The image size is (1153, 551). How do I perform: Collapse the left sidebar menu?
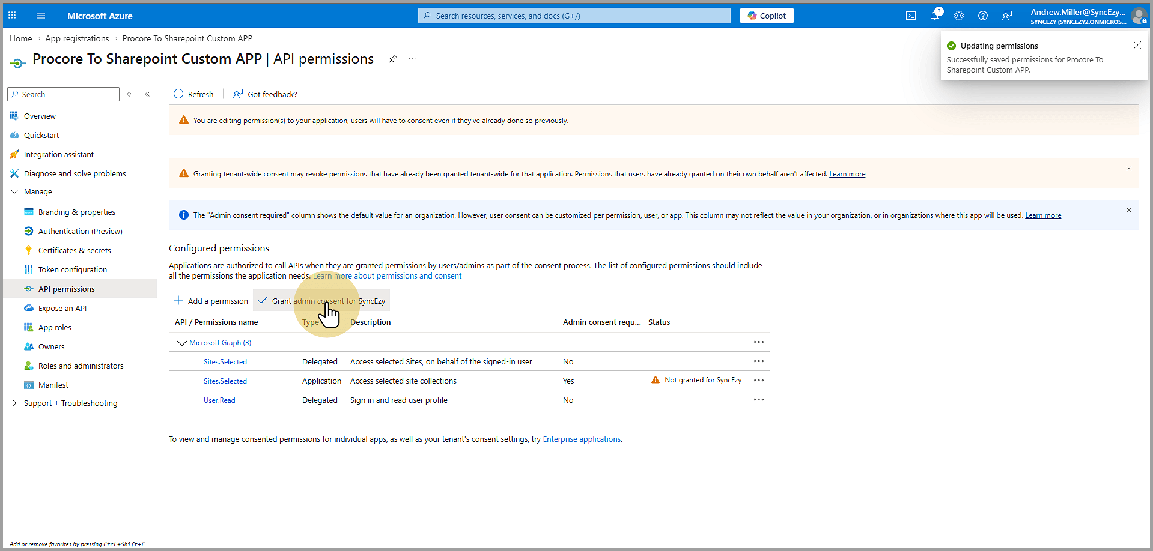(x=147, y=94)
